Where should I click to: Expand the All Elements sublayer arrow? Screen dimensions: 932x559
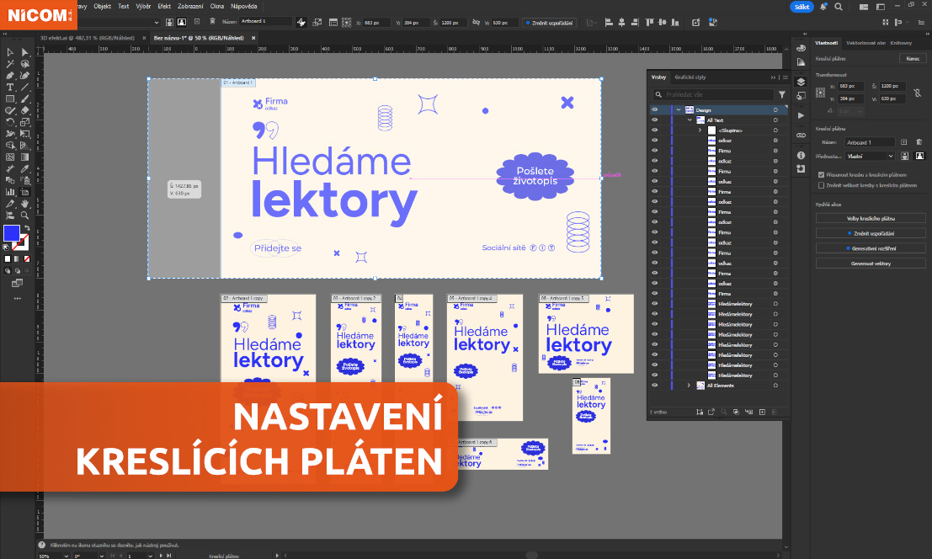click(690, 385)
